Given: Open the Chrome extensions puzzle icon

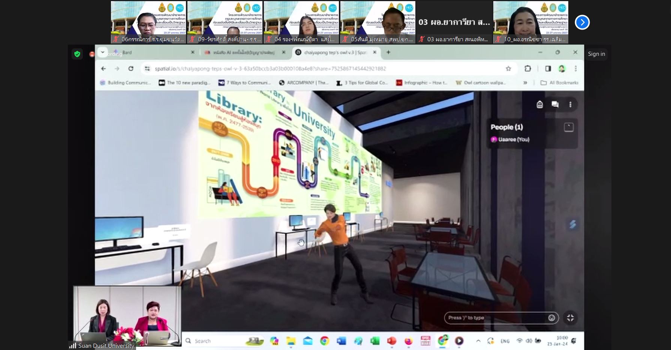Looking at the screenshot, I should tap(527, 69).
